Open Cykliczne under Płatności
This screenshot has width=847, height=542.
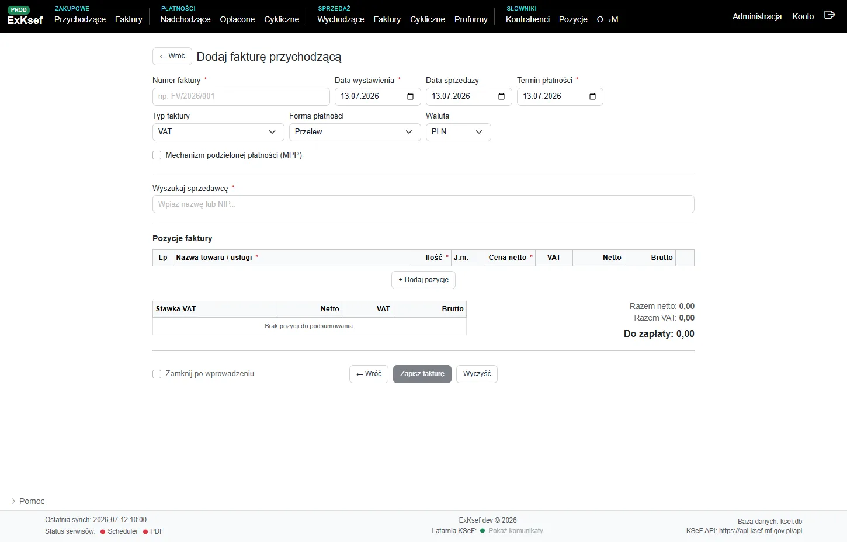(x=282, y=19)
